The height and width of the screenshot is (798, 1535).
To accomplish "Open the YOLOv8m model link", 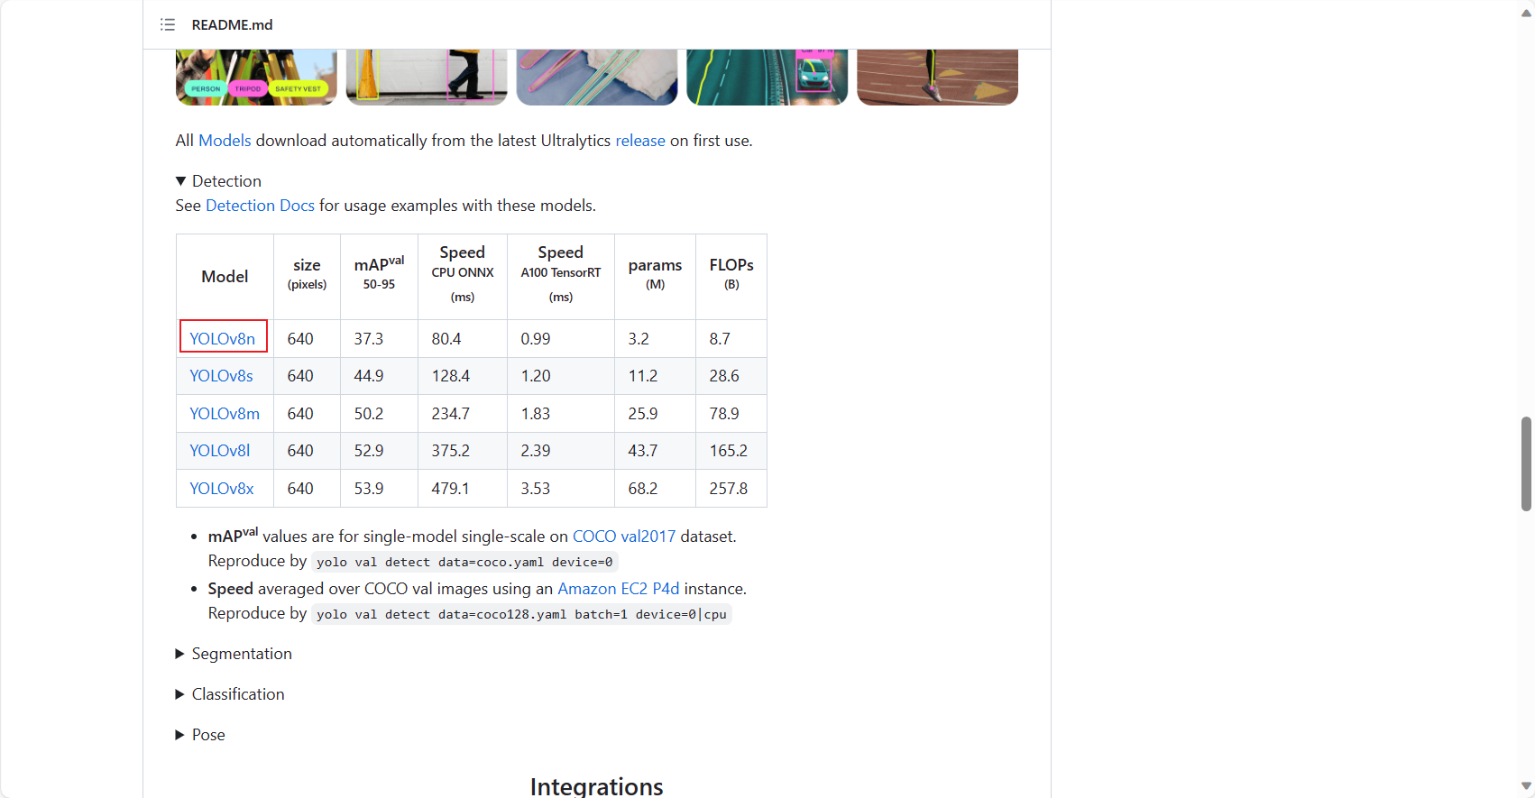I will [225, 414].
